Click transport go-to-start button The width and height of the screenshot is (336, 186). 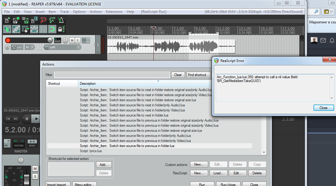tap(8, 119)
